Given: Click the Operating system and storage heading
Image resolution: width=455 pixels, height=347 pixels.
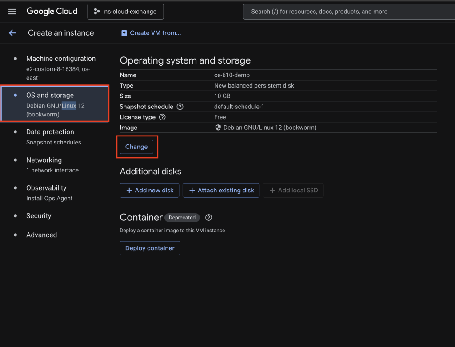Looking at the screenshot, I should point(185,60).
